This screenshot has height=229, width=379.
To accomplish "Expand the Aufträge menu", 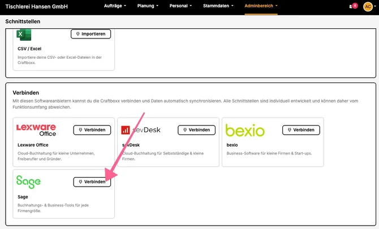I will [x=115, y=6].
